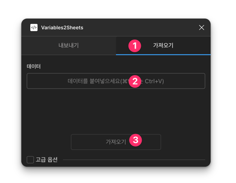The width and height of the screenshot is (236, 183).
Task: Close the Variables2Sheets plugin window
Action: 202,27
